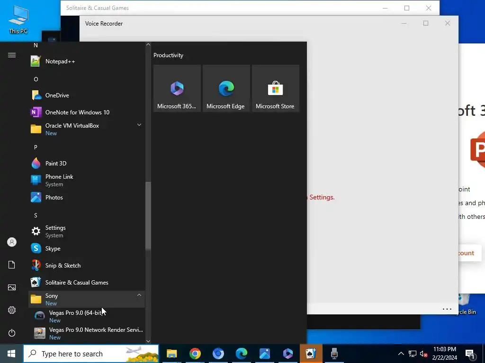Show hidden system tray icons

tap(401, 354)
